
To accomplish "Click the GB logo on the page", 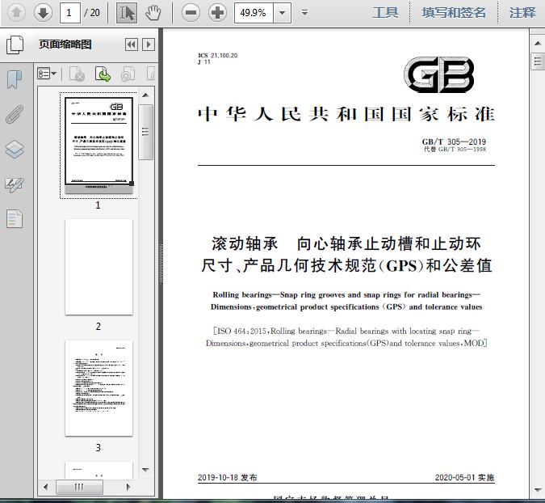I will coord(439,74).
